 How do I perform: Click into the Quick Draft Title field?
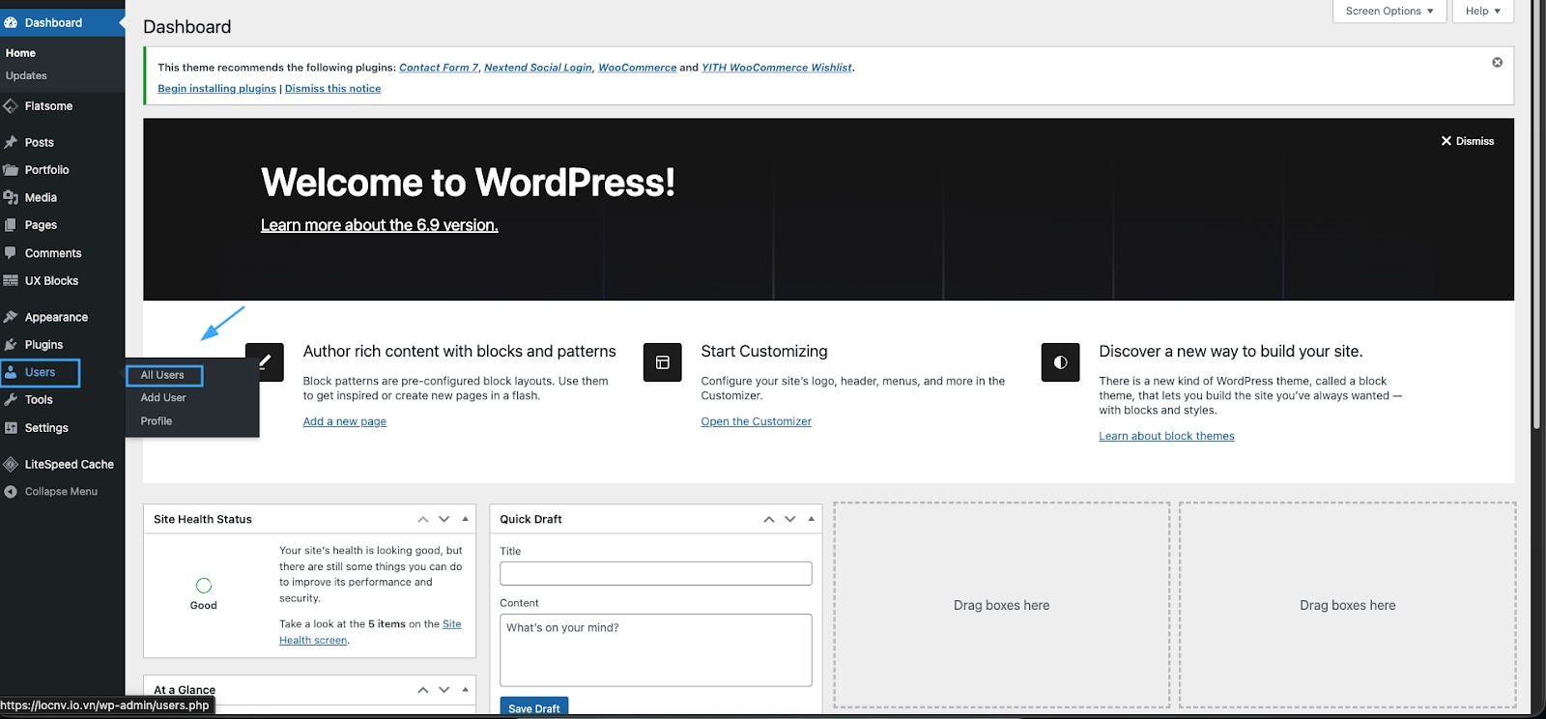point(655,573)
